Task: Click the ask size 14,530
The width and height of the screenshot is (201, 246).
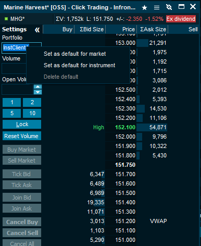Action: [x=158, y=108]
